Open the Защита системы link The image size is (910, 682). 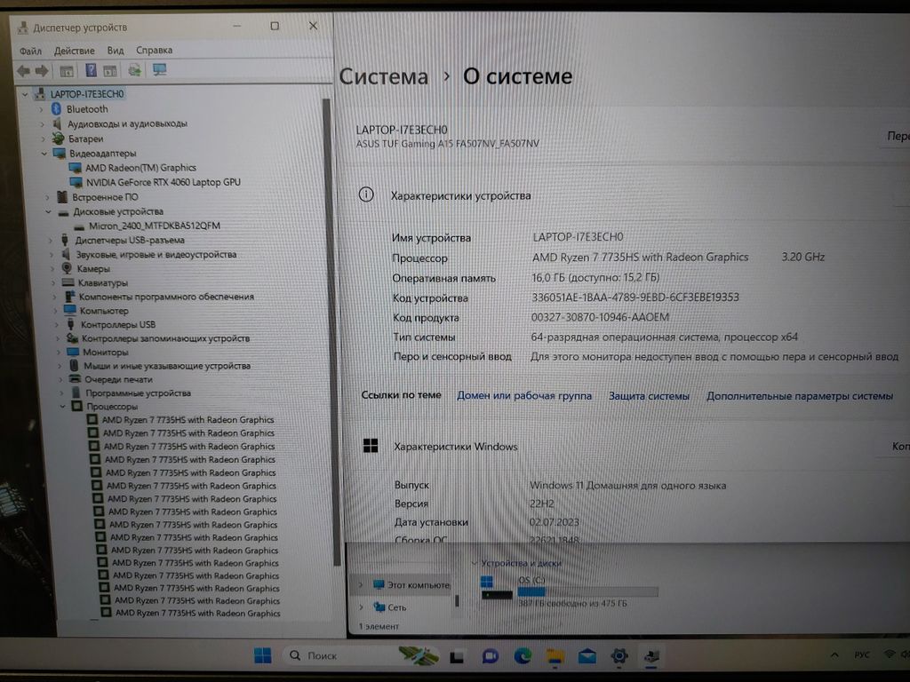coord(649,396)
